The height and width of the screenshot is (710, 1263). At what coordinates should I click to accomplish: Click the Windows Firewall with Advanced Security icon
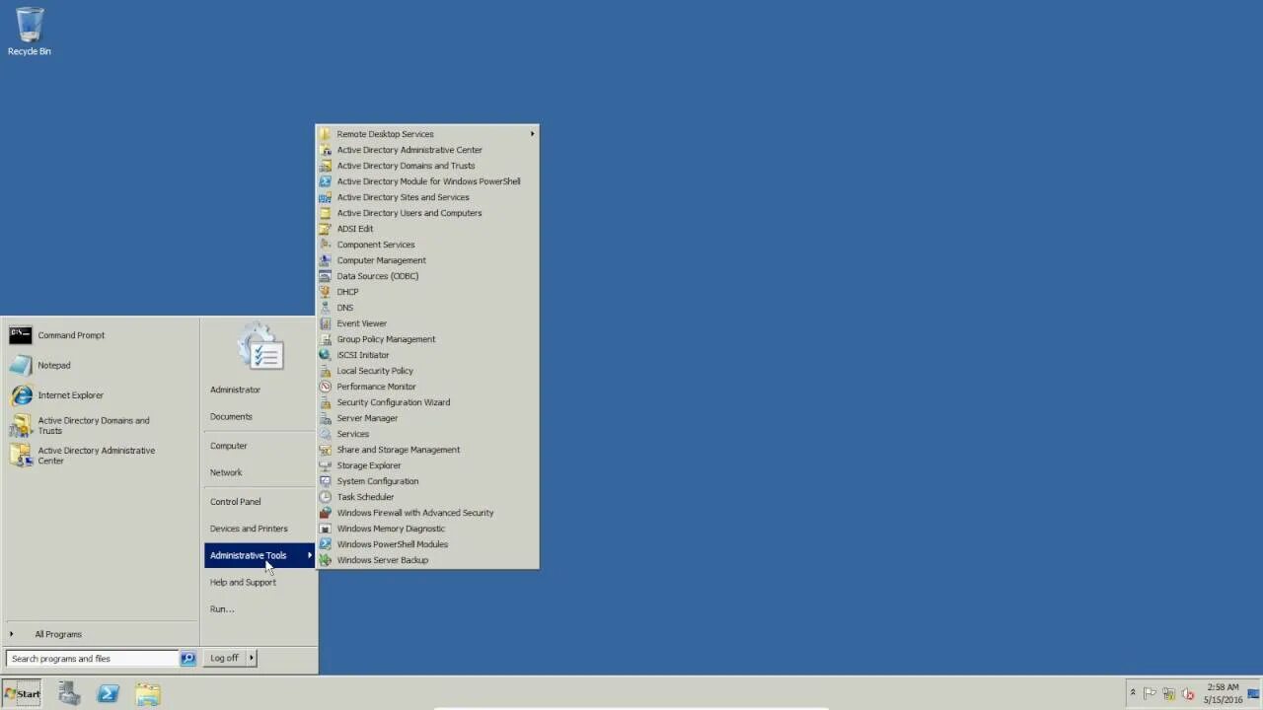coord(325,513)
